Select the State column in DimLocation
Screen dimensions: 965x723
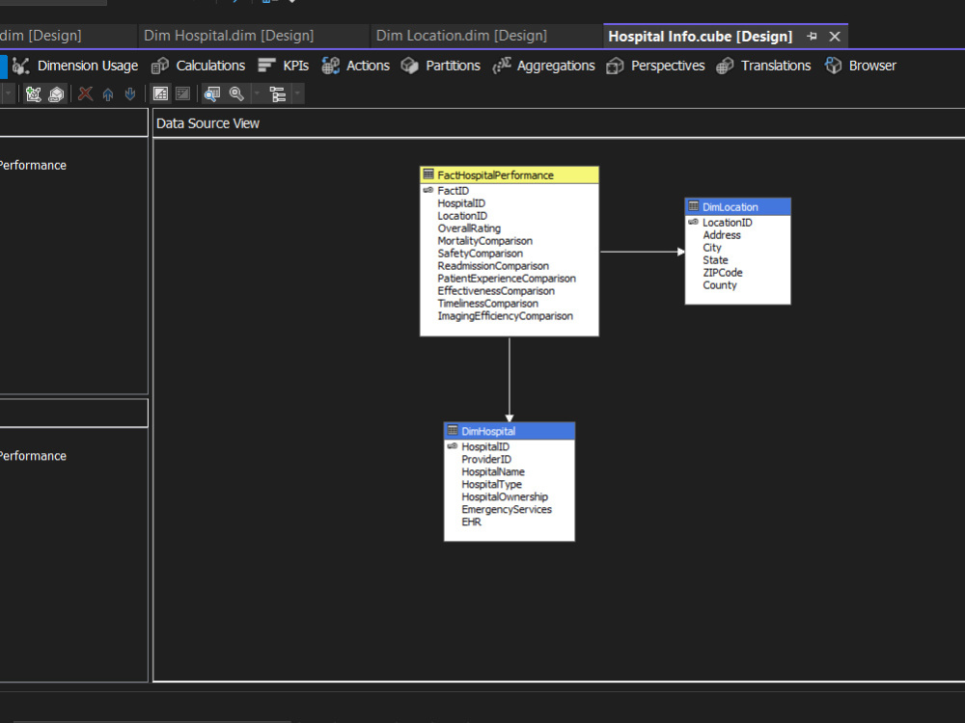point(715,260)
